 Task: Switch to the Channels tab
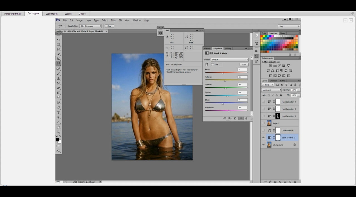tap(273, 81)
